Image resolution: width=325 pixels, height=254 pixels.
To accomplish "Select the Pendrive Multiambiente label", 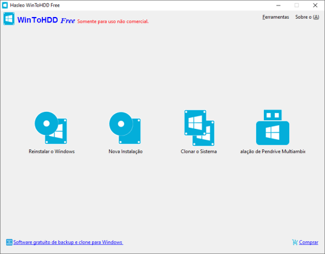I will [272, 151].
